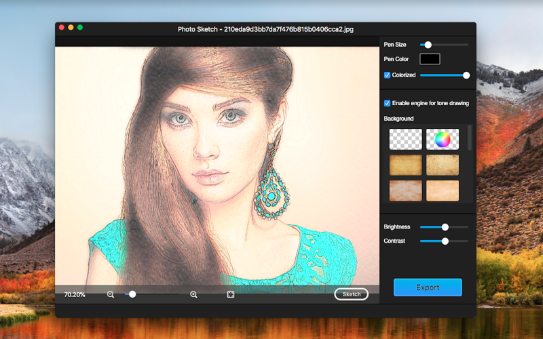Click the Contrast slider handle
This screenshot has height=339, width=543.
pos(445,241)
